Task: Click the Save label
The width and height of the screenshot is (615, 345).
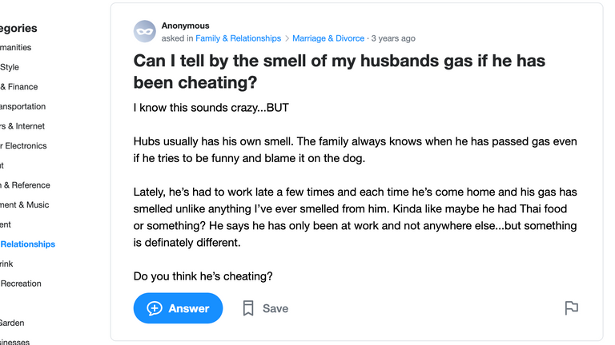Action: click(x=275, y=308)
